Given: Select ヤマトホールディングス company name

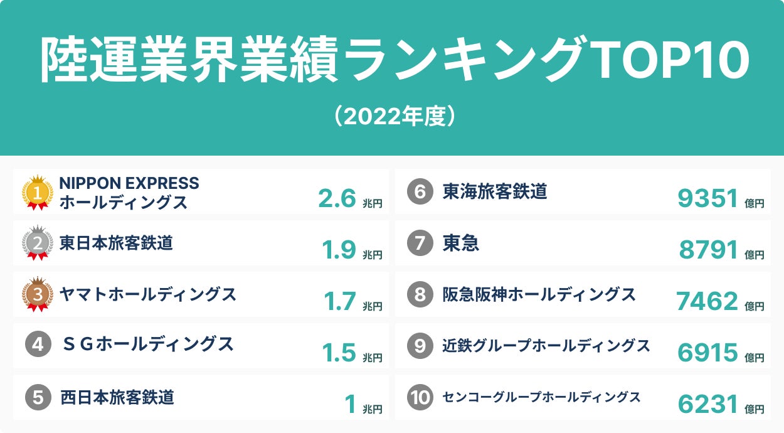Looking at the screenshot, I should (x=148, y=294).
